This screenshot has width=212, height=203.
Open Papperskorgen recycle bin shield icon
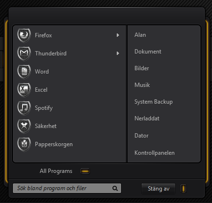pyautogui.click(x=24, y=144)
